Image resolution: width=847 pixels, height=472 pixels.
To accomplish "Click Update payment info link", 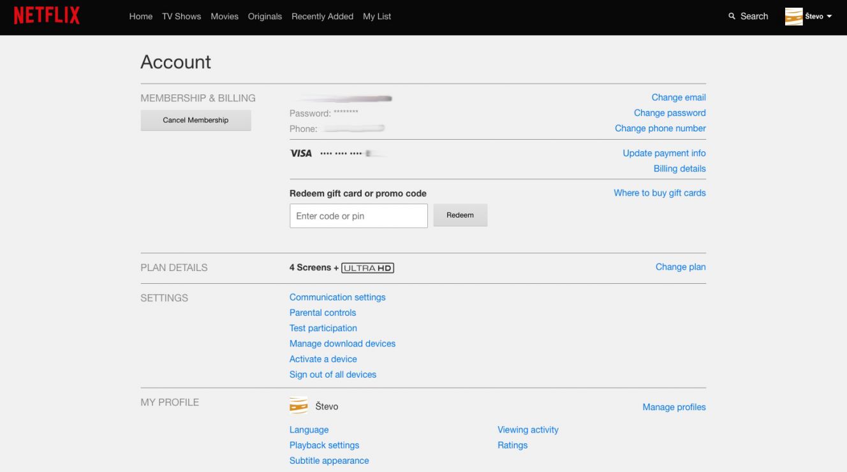I will click(664, 153).
